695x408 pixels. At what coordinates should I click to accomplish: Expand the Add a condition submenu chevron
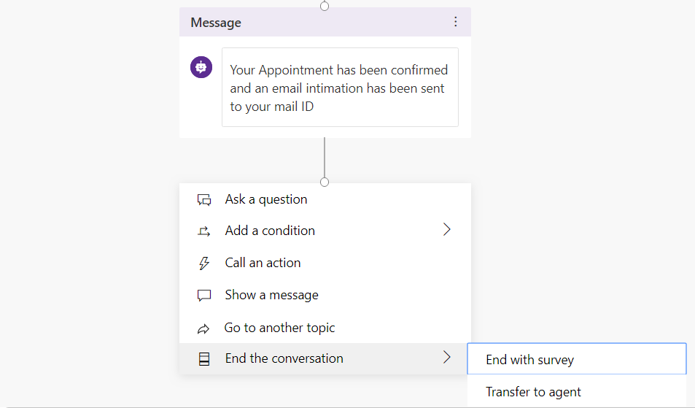(x=447, y=230)
